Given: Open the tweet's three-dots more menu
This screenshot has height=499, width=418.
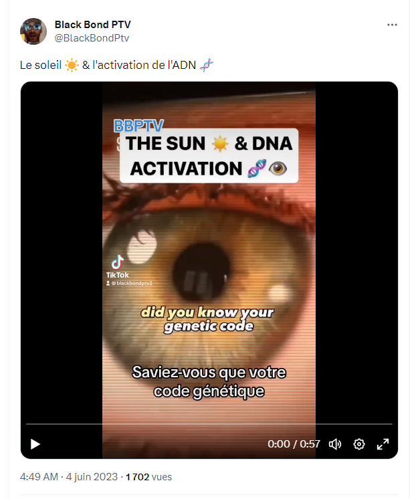Looking at the screenshot, I should [392, 25].
